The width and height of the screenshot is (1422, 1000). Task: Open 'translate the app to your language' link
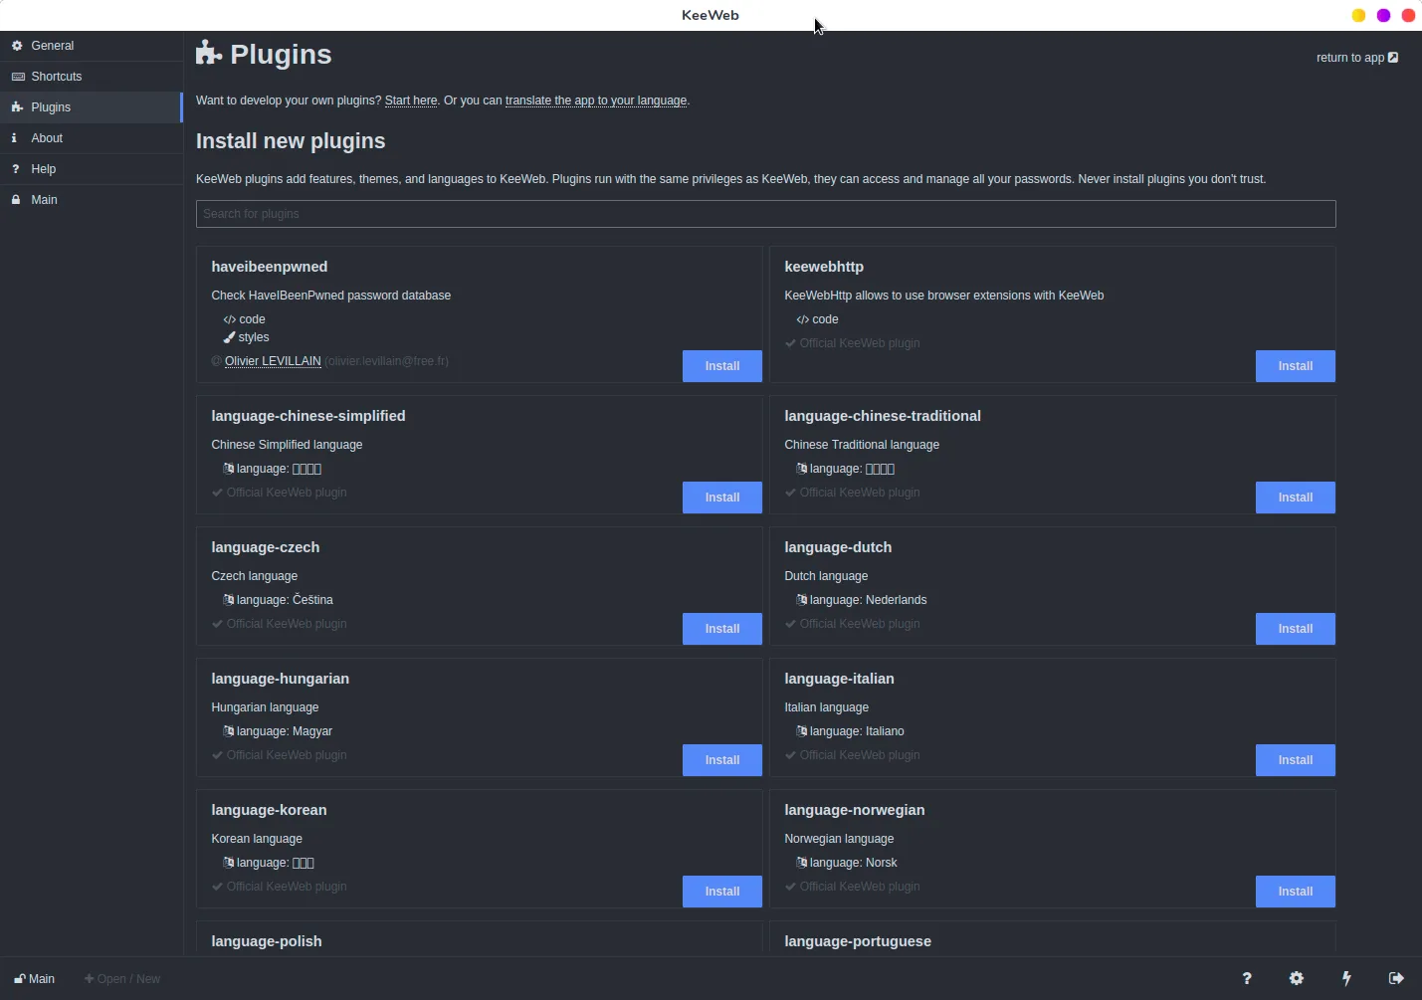pos(595,100)
